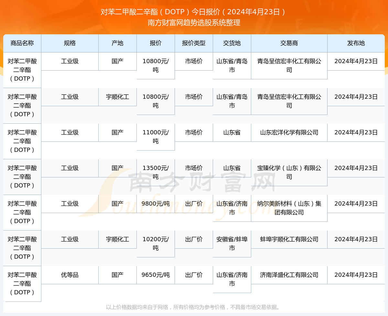
Task: Click 山东省/济南市 in the 济南泽盛化工 row
Action: point(232,279)
